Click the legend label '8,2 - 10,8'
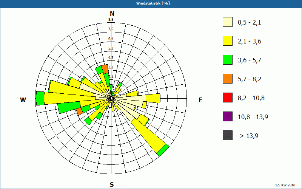Viewport: 302px width, 189px height. (251, 98)
